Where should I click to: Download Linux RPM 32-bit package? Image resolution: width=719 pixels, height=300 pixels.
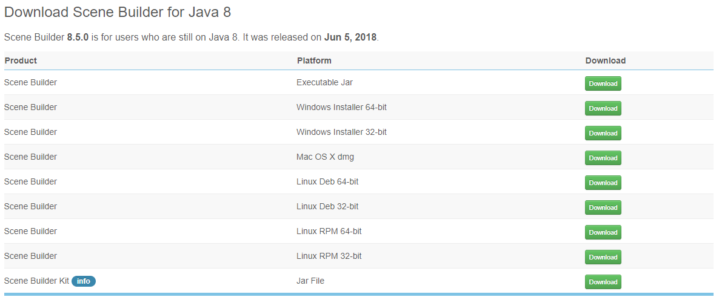click(x=603, y=257)
